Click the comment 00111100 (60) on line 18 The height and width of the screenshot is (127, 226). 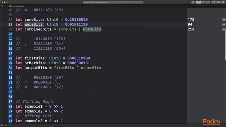pos(48,10)
